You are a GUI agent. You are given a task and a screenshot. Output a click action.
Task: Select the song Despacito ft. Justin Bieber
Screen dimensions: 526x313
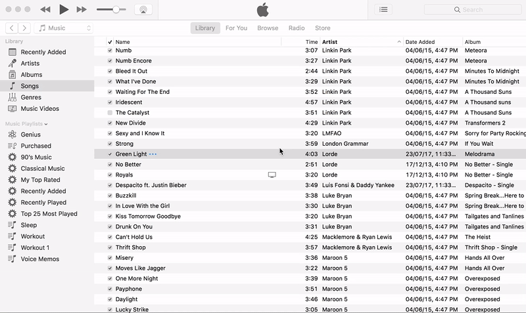click(x=151, y=185)
